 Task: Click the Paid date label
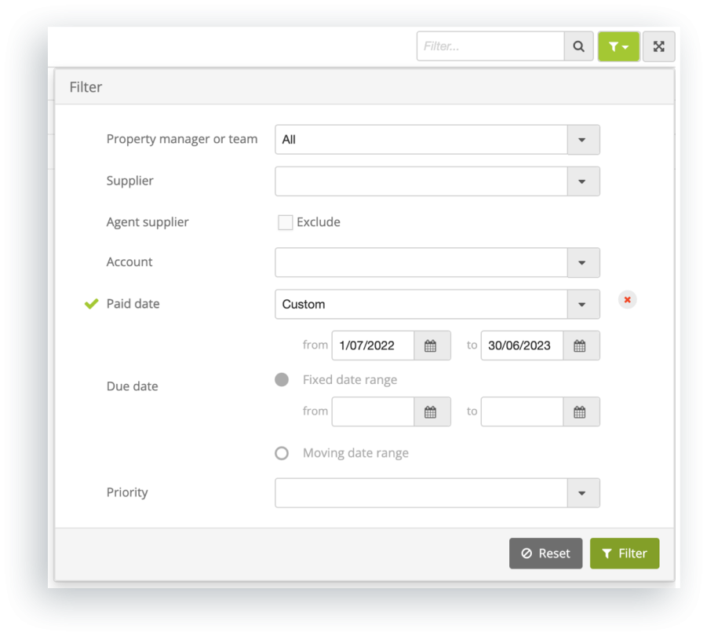tap(133, 304)
